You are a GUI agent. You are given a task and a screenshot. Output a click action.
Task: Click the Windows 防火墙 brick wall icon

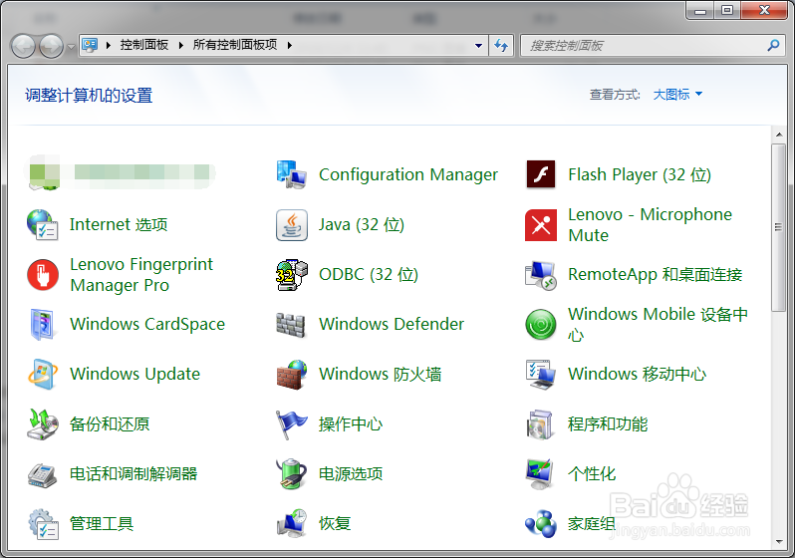[292, 375]
